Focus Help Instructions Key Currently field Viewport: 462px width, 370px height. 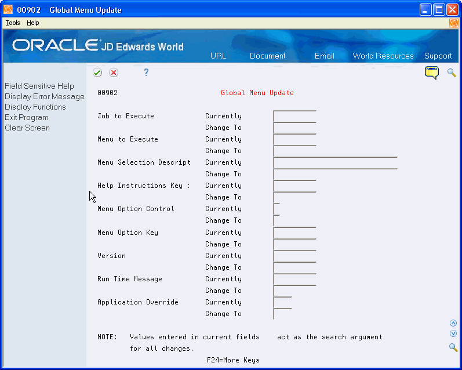[294, 186]
